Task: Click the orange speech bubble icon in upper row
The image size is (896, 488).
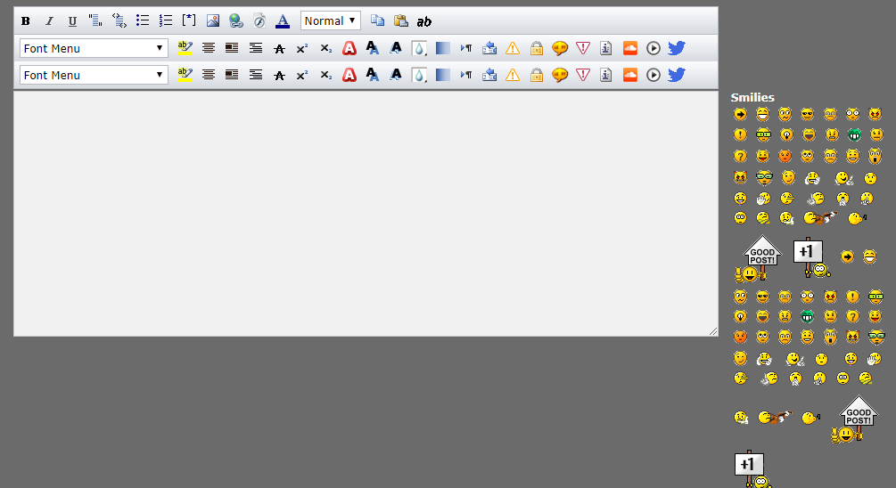Action: [x=559, y=48]
